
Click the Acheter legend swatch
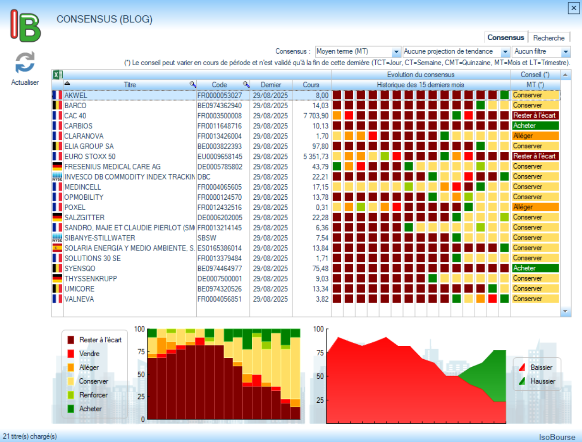pos(71,409)
